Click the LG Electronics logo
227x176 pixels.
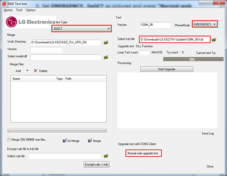pos(30,22)
